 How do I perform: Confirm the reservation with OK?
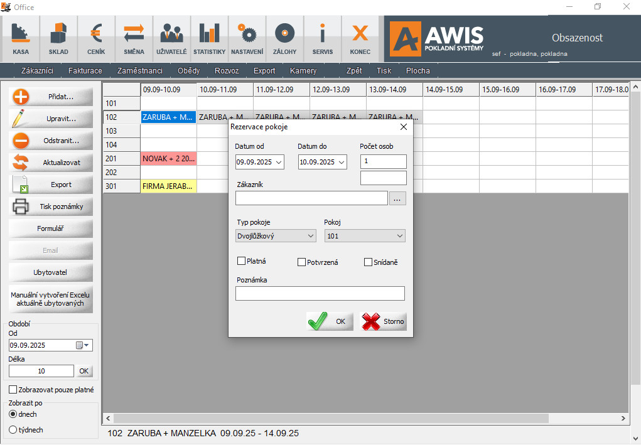click(330, 321)
